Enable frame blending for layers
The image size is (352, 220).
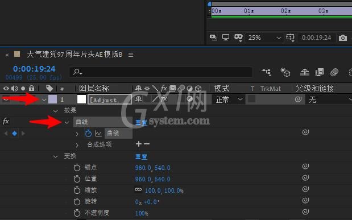[x=320, y=72]
